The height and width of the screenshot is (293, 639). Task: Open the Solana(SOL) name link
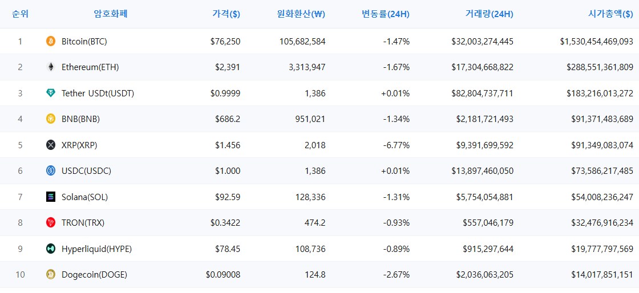[x=85, y=197]
